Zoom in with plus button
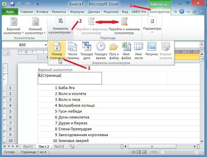The height and width of the screenshot is (157, 207). pos(196,152)
